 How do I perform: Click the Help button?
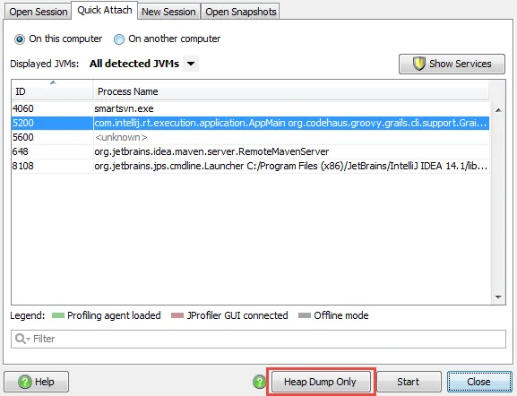coord(36,382)
